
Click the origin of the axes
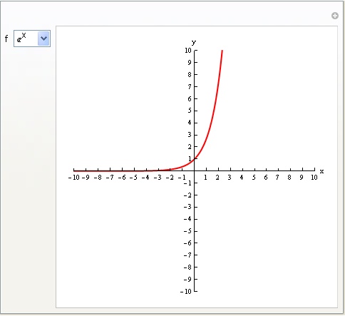click(x=195, y=170)
